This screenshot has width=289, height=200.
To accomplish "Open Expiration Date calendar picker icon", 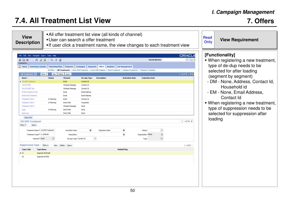I will 124,130.
